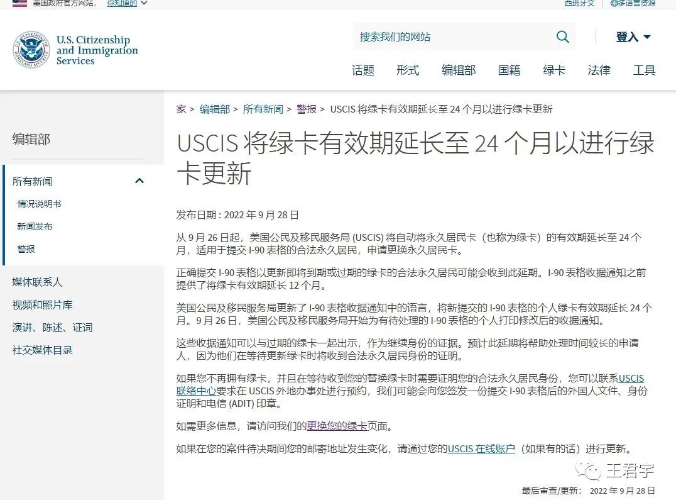Viewport: 676px width, 500px height.
Task: Click the 编辑部 sidebar heading
Action: pyautogui.click(x=31, y=139)
